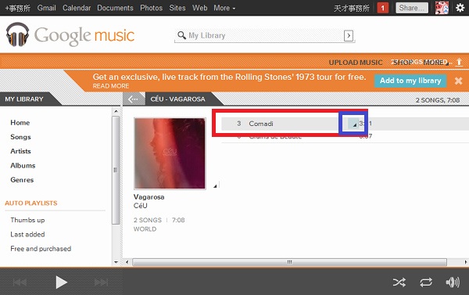Toggle shuffle playback
The image size is (469, 295).
pos(399,282)
